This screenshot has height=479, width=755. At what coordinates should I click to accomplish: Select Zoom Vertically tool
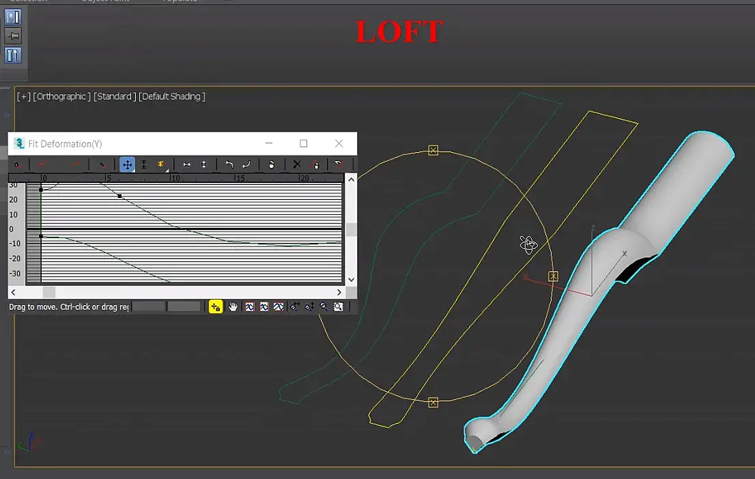pyautogui.click(x=310, y=306)
